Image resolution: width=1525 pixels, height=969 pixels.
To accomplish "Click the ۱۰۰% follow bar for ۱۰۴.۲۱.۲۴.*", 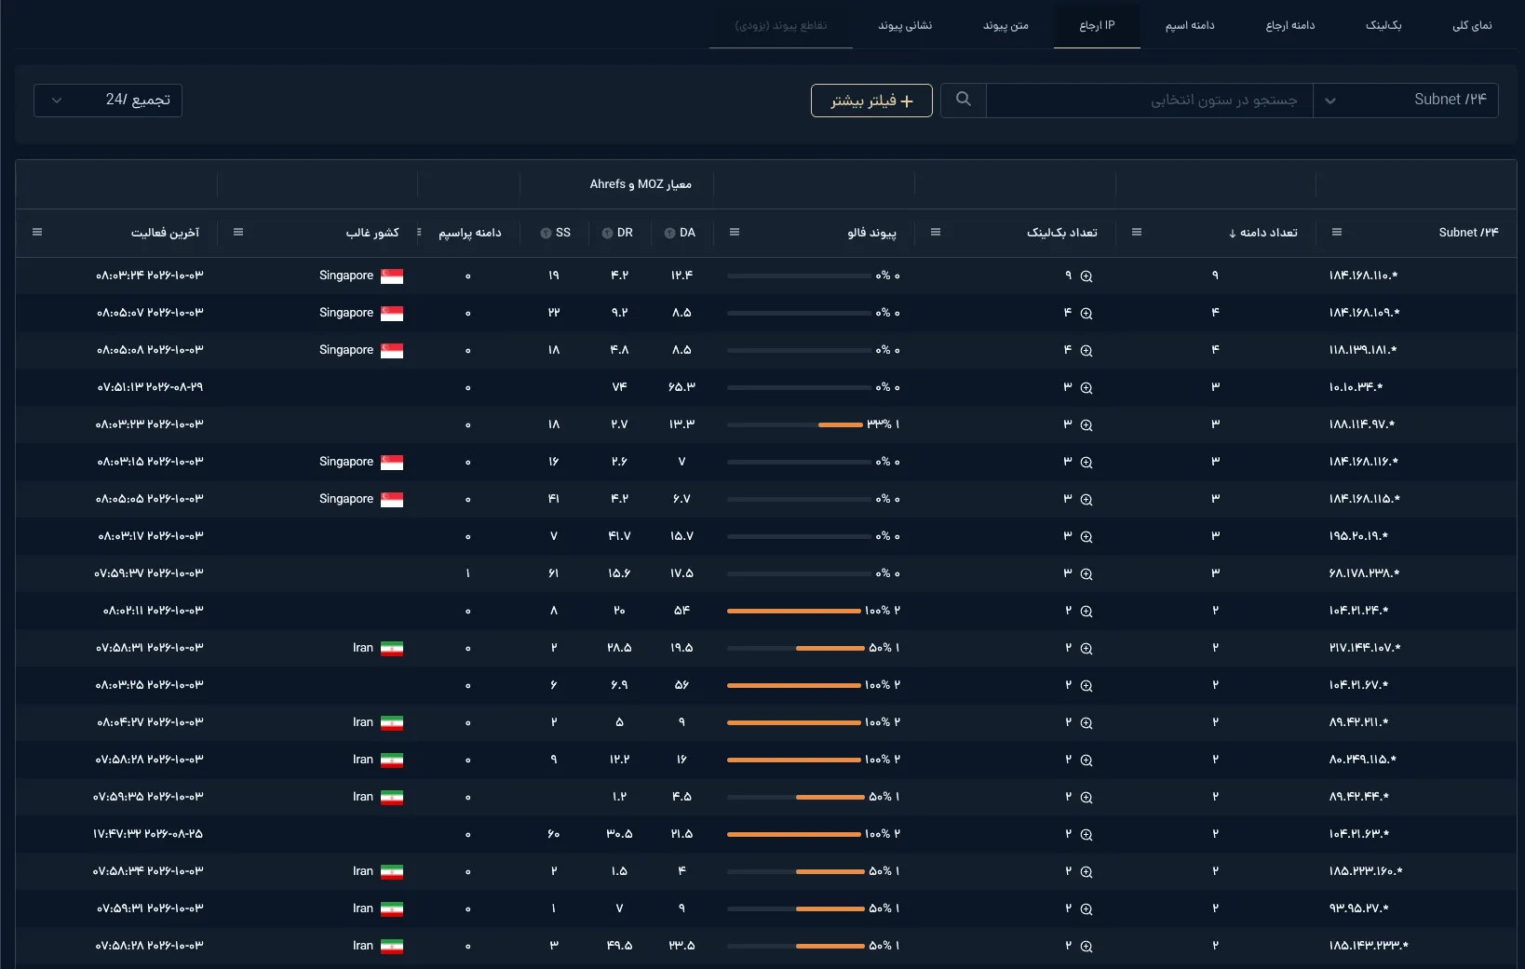I will pyautogui.click(x=794, y=611).
